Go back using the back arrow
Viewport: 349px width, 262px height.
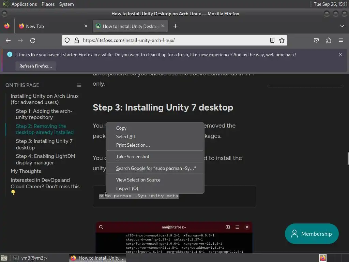click(x=8, y=40)
